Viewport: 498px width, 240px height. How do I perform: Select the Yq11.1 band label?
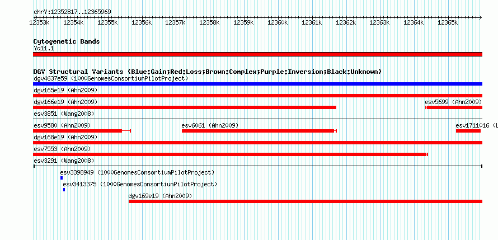click(x=44, y=48)
